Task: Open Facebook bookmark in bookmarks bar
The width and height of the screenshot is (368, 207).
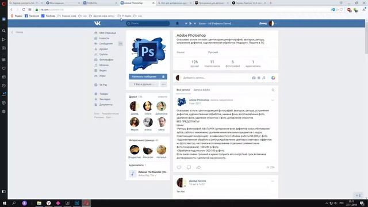Action: 32,16
